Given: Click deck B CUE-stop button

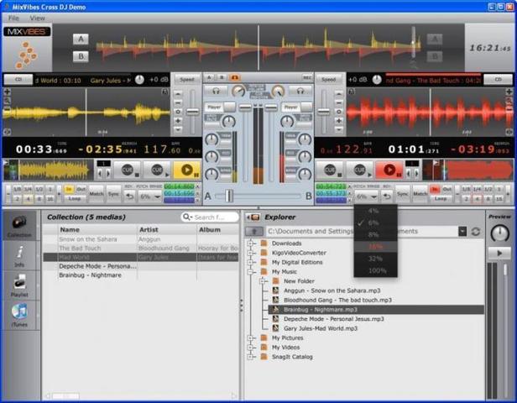Looking at the screenshot, I should coord(330,170).
